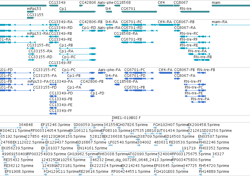The height and width of the screenshot is (176, 250).
Task: Select the CG13349-PF protein label
Action: point(61,111)
